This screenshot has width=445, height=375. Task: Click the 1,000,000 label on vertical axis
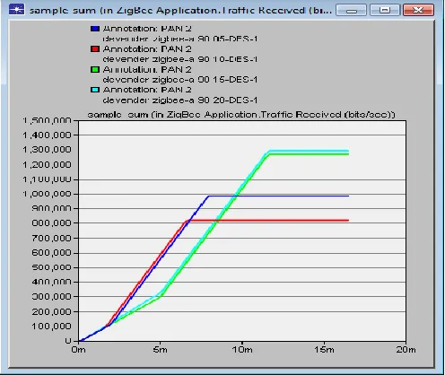click(x=48, y=194)
